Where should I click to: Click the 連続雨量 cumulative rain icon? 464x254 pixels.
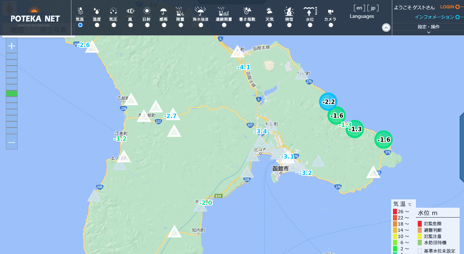[x=224, y=11]
